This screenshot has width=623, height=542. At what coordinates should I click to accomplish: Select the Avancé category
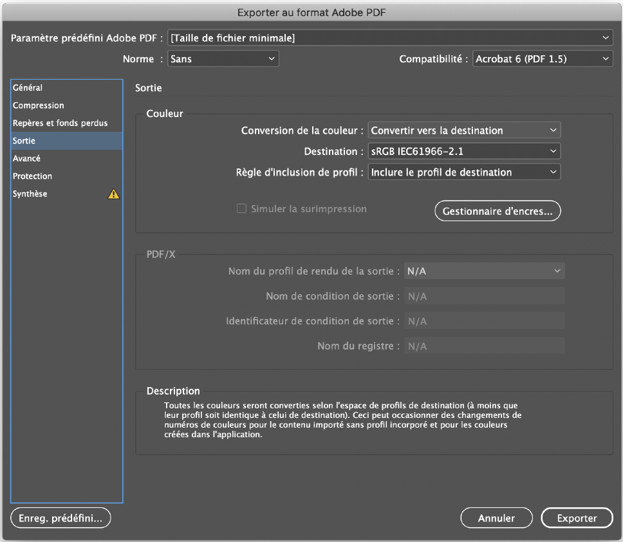tap(67, 158)
